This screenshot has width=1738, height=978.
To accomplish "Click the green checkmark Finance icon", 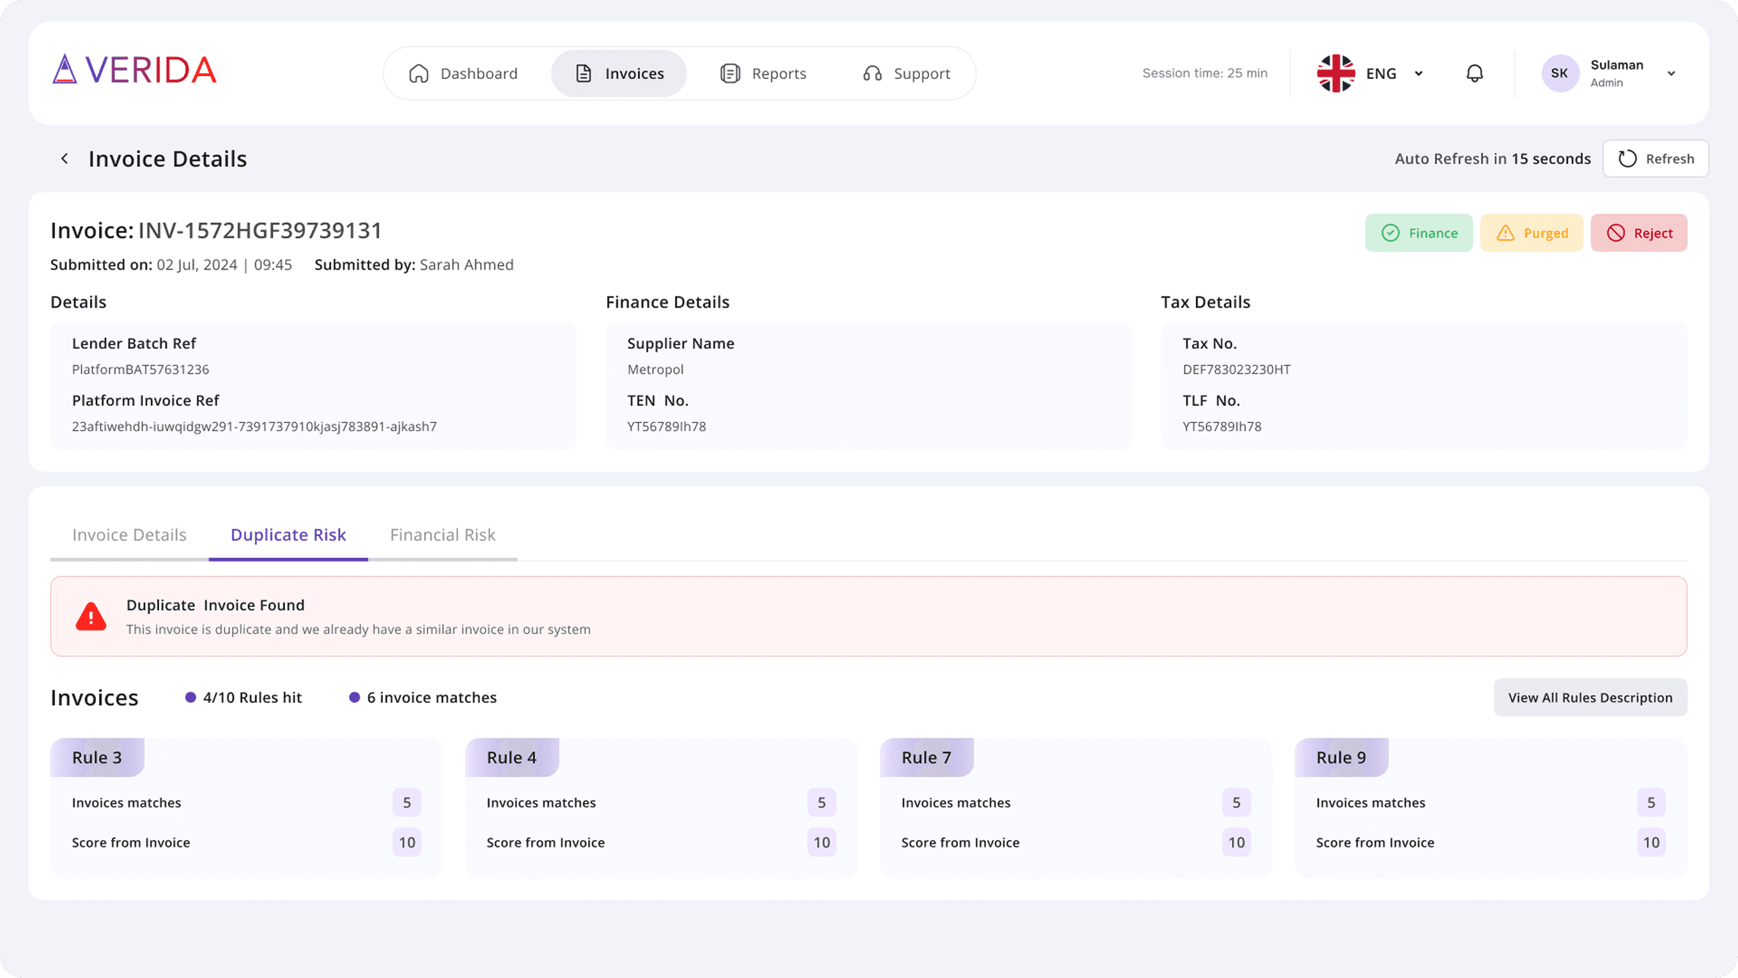I will [1390, 233].
